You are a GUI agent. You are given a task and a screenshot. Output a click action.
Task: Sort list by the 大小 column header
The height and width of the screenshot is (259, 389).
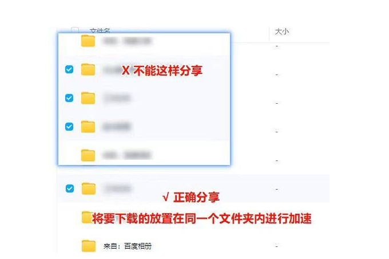tap(282, 32)
